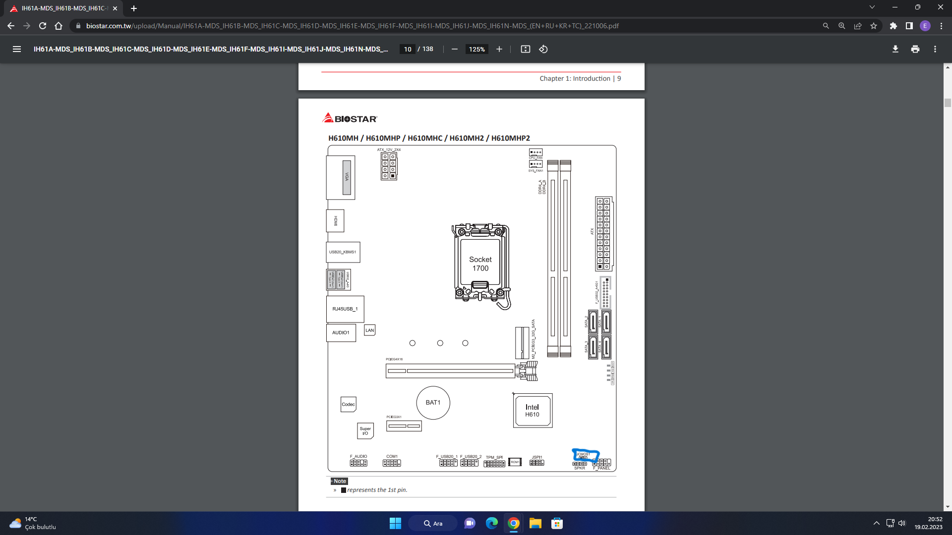
Task: Open Microsoft Store from taskbar
Action: pyautogui.click(x=557, y=523)
